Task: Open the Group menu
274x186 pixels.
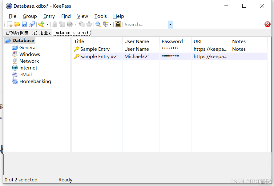Action: pos(30,16)
